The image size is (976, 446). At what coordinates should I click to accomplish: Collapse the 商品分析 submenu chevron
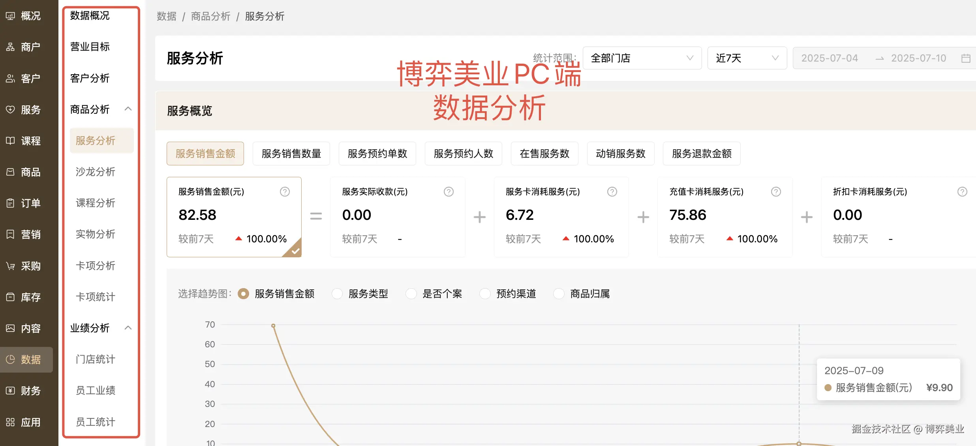coord(128,109)
